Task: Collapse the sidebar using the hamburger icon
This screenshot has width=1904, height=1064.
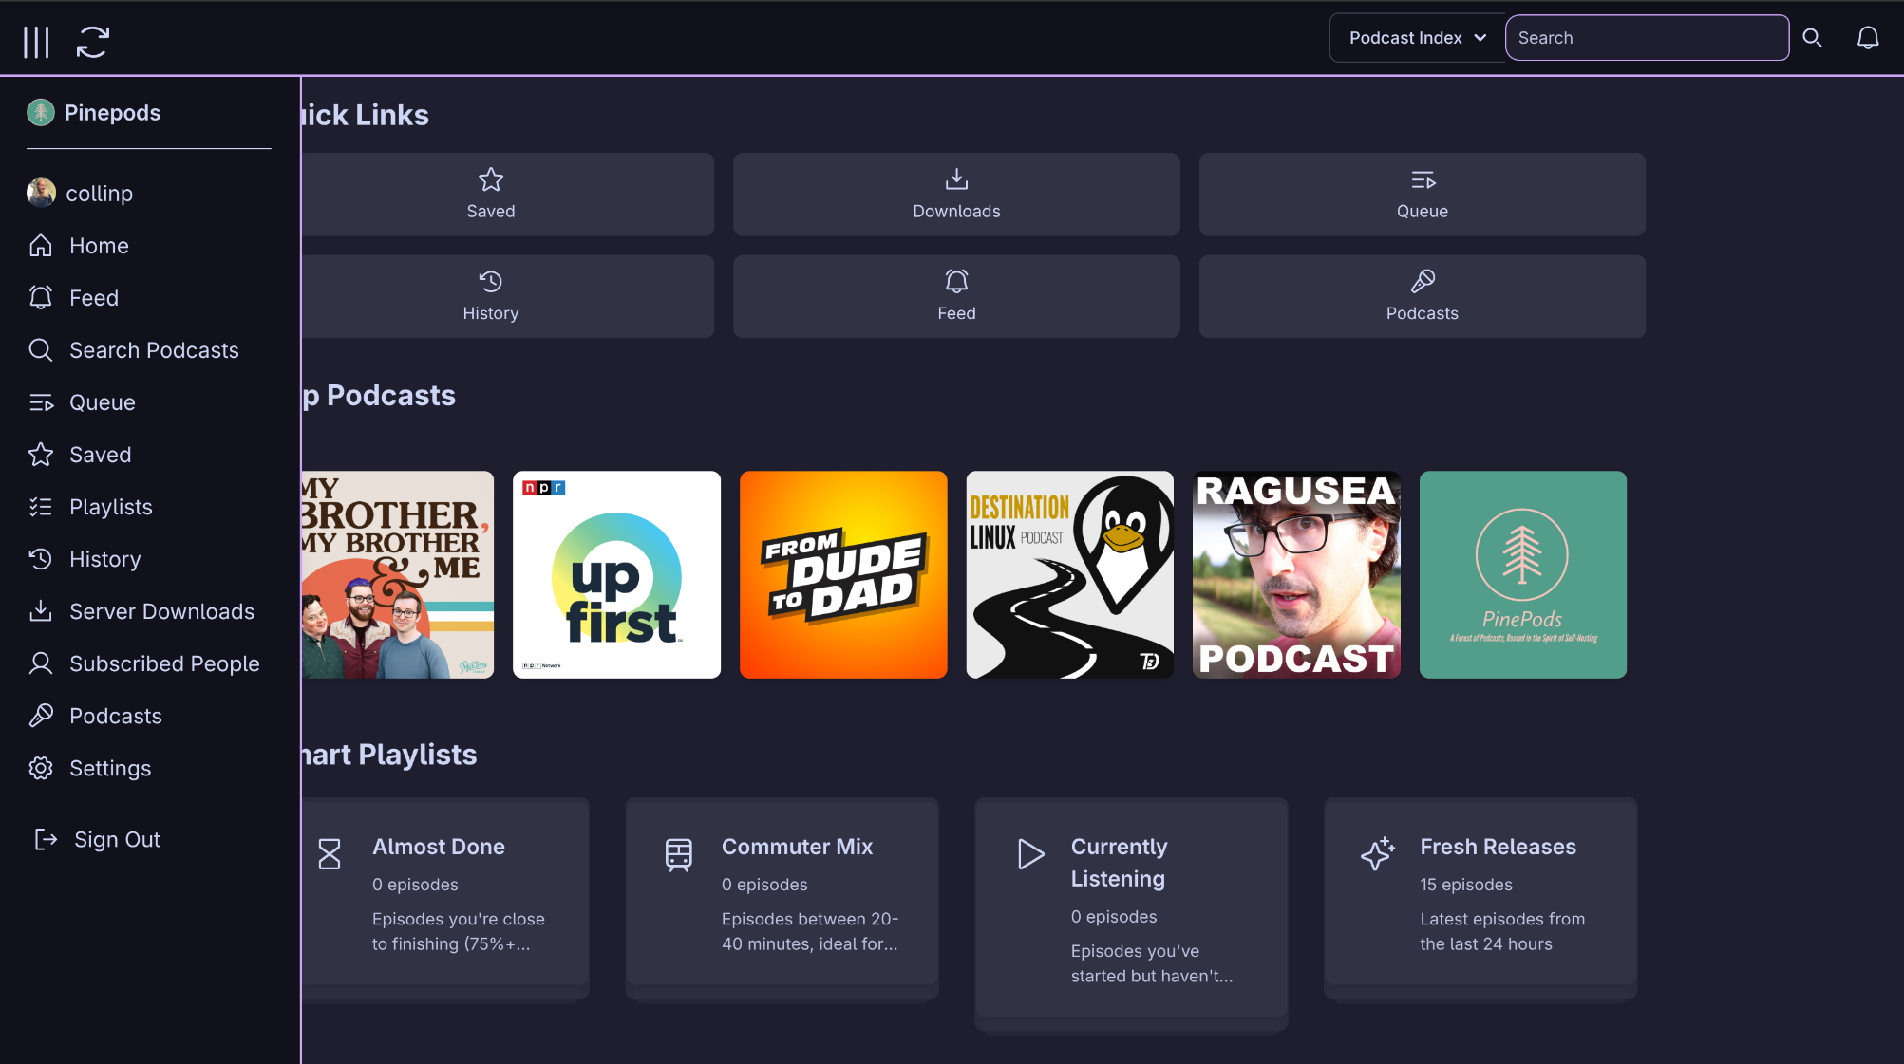Action: point(37,40)
